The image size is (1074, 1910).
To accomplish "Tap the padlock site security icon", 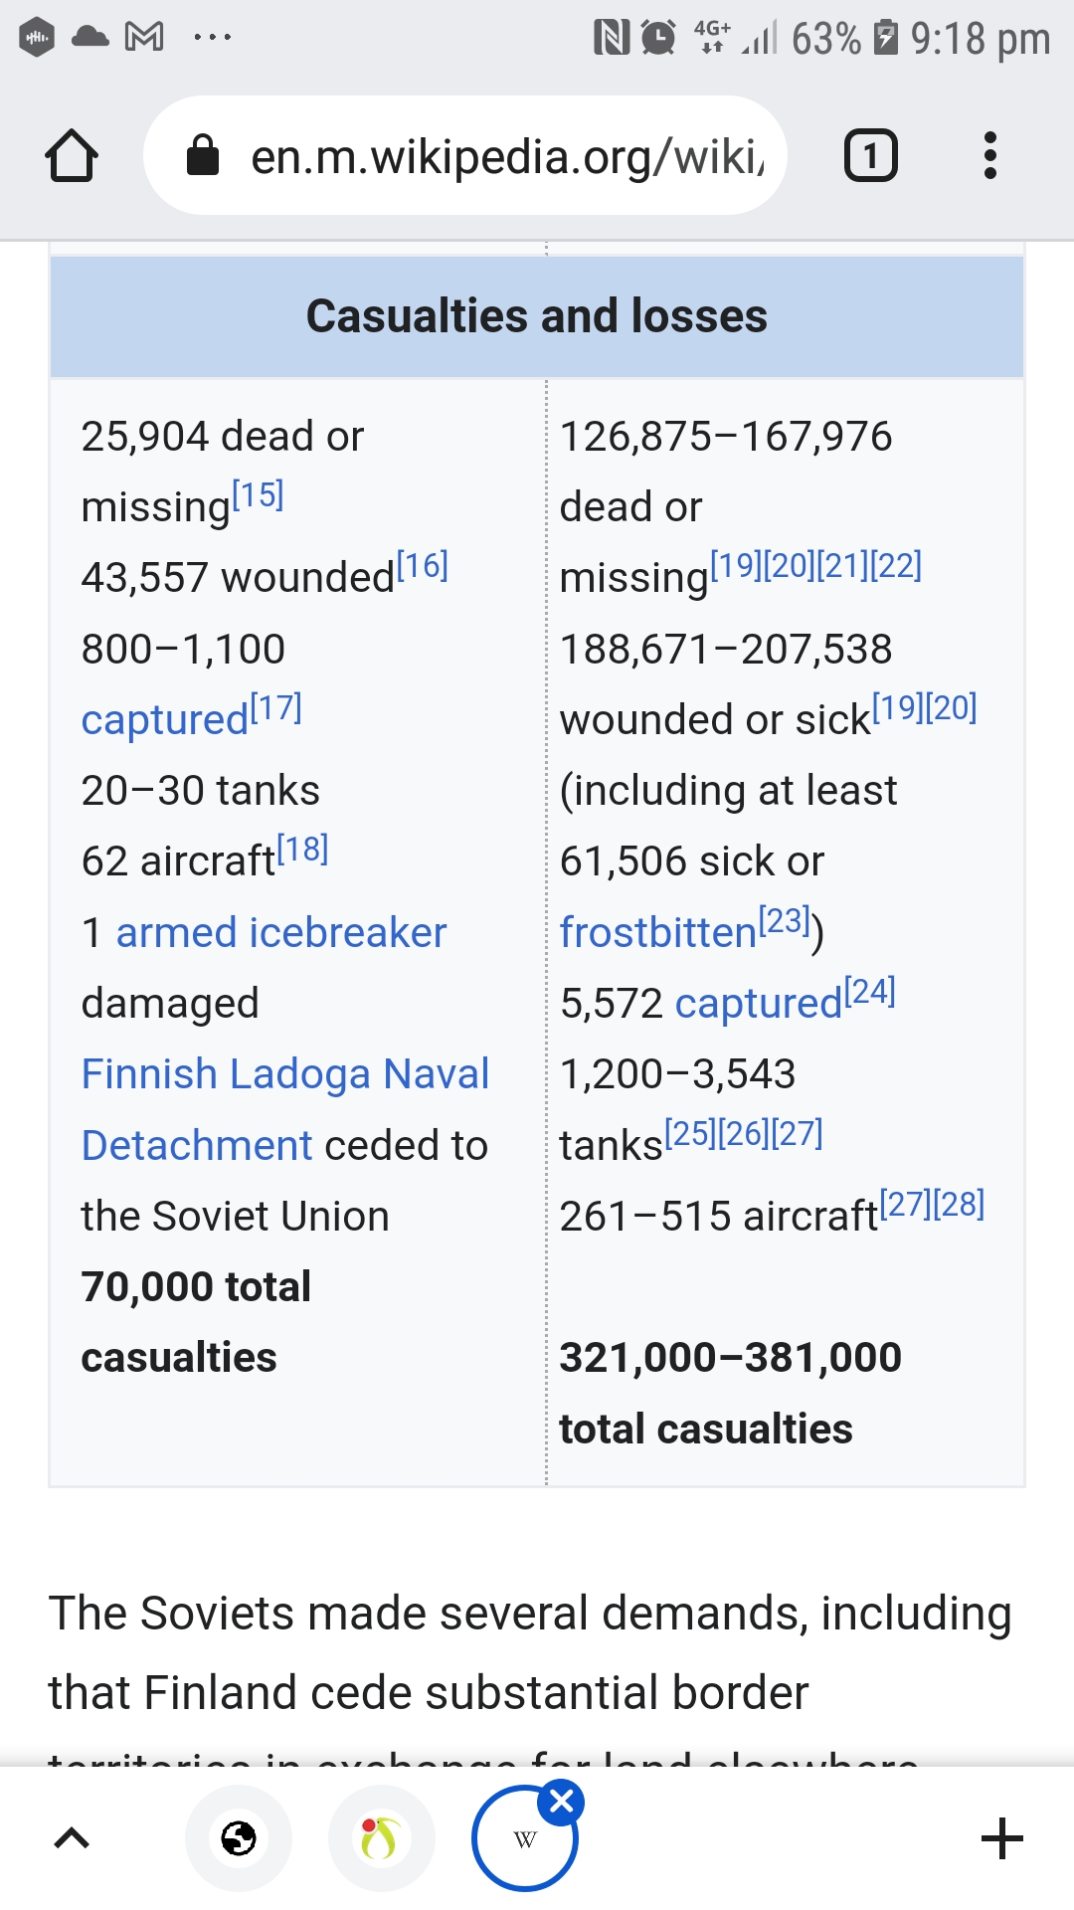I will 203,156.
